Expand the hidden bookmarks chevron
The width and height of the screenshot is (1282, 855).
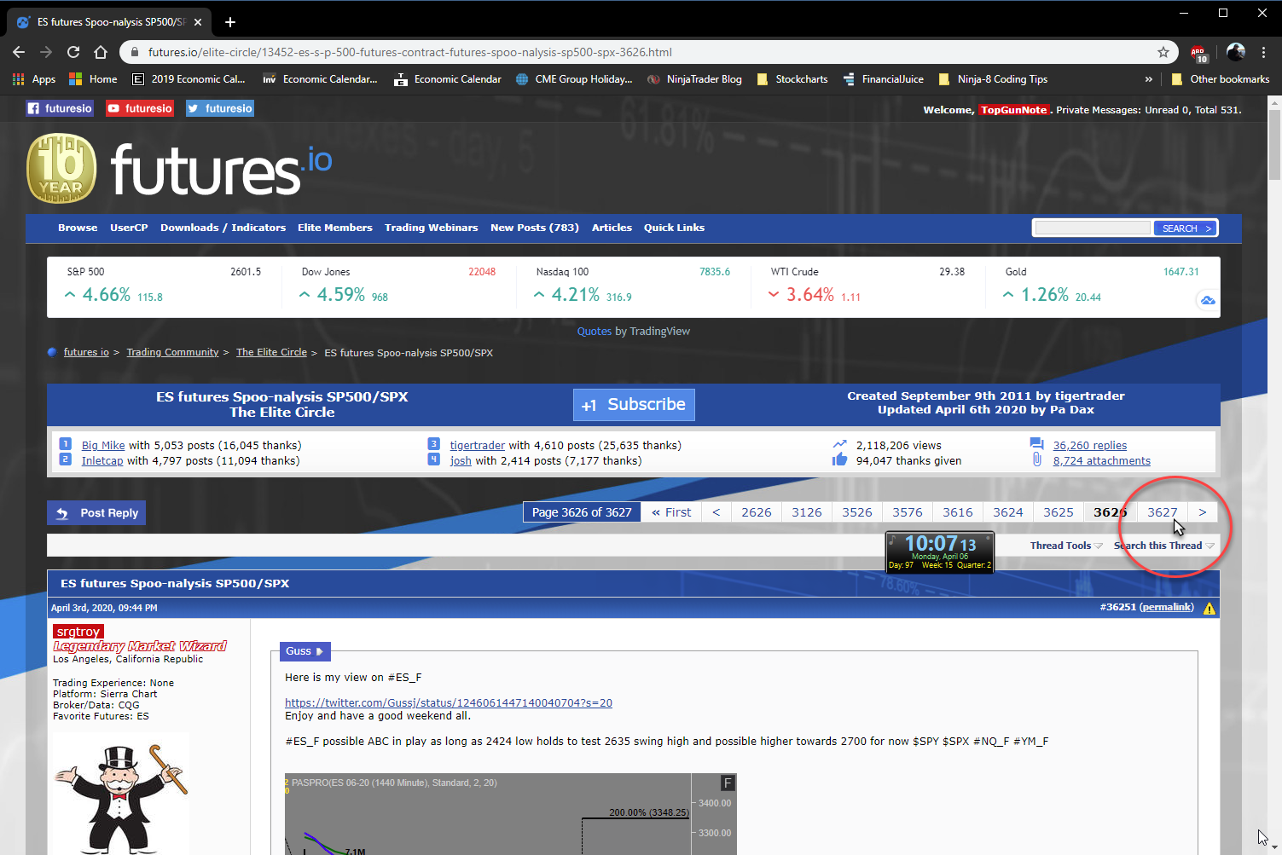1149,79
